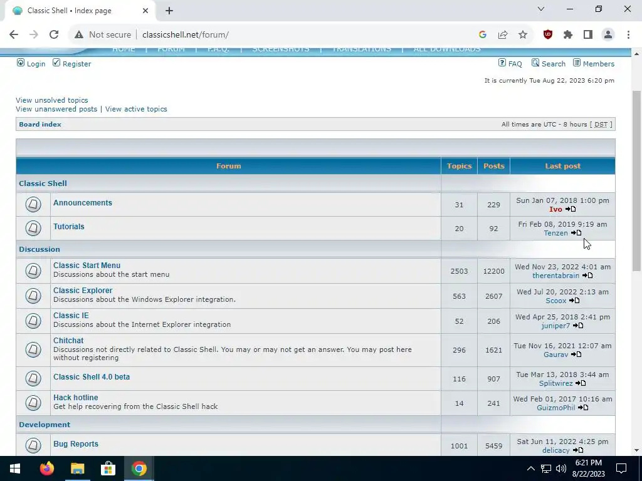Open the Tutorials forum
Screen dimensions: 642x481
click(69, 227)
